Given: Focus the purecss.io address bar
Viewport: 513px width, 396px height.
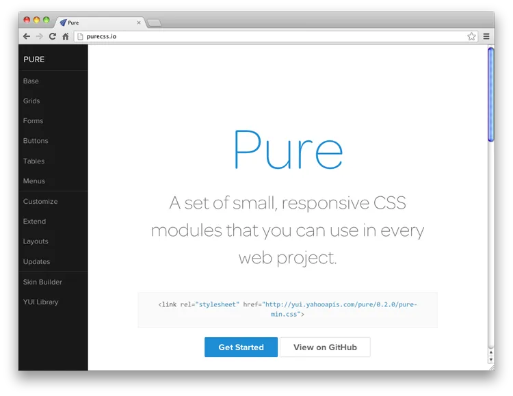Looking at the screenshot, I should pyautogui.click(x=275, y=36).
